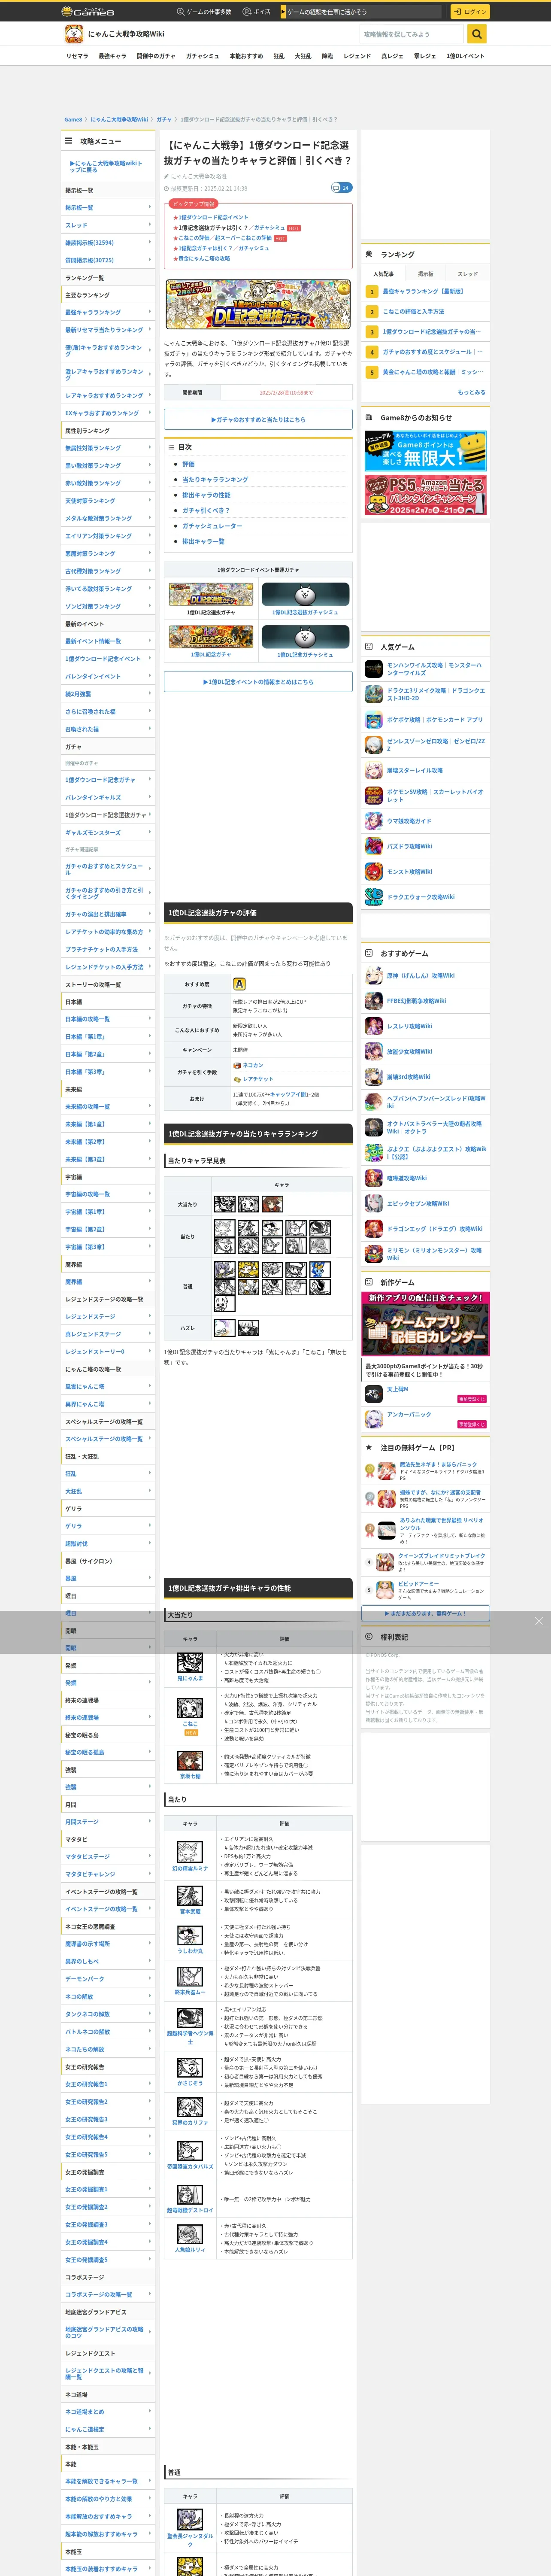Screen dimensions: 551x2576
Task: Switch to the 掲示板 ranking tab
Action: (x=426, y=273)
